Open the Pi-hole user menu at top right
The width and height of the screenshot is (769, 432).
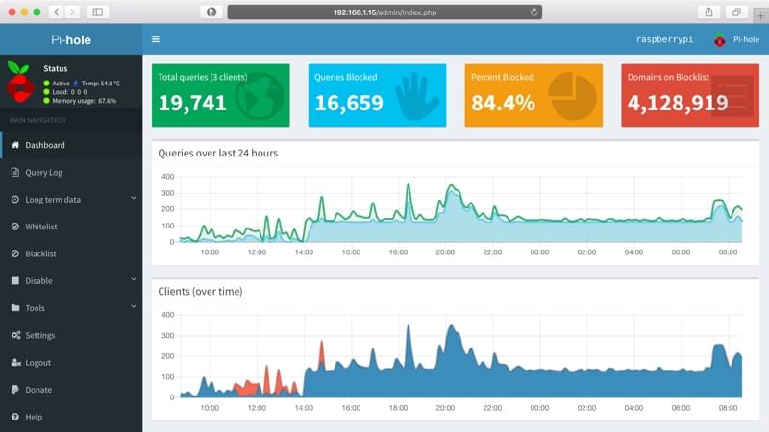pyautogui.click(x=736, y=39)
